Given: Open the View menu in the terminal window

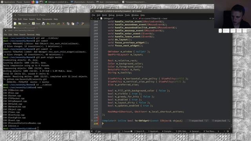Looking at the screenshot, I should [x=16, y=34].
